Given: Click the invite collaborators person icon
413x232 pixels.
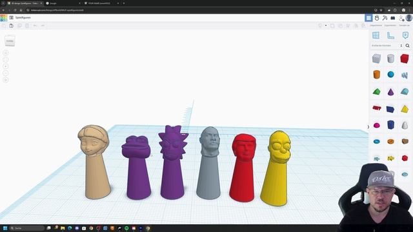Looking at the screenshot, I should click(401, 18).
